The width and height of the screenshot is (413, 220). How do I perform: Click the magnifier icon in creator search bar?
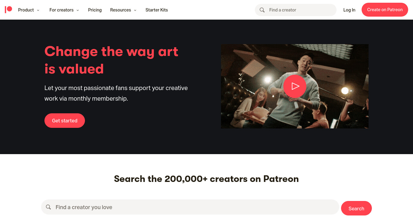click(x=48, y=207)
